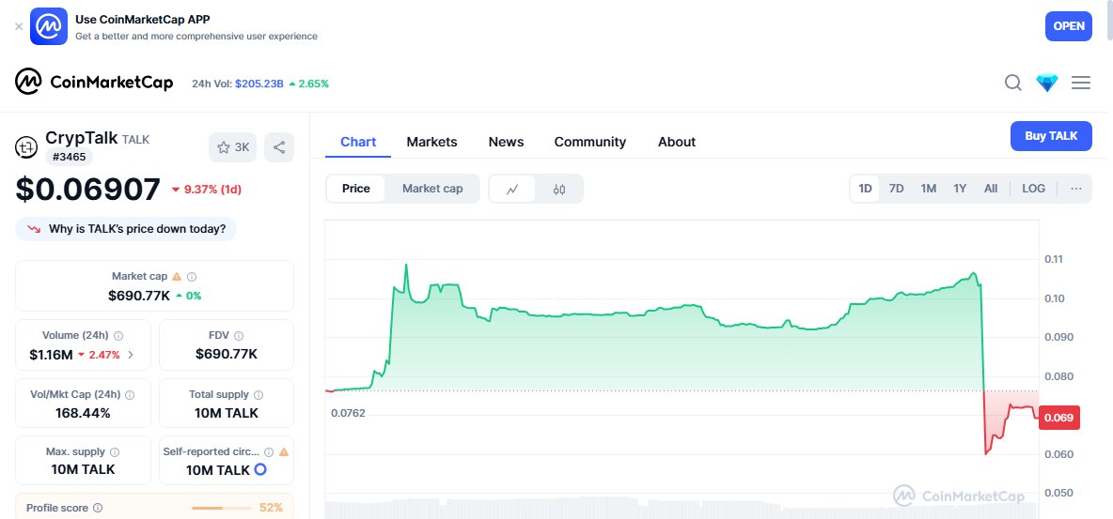Click the blue diamond rewards icon
Screen dimensions: 1113x519
point(1047,83)
